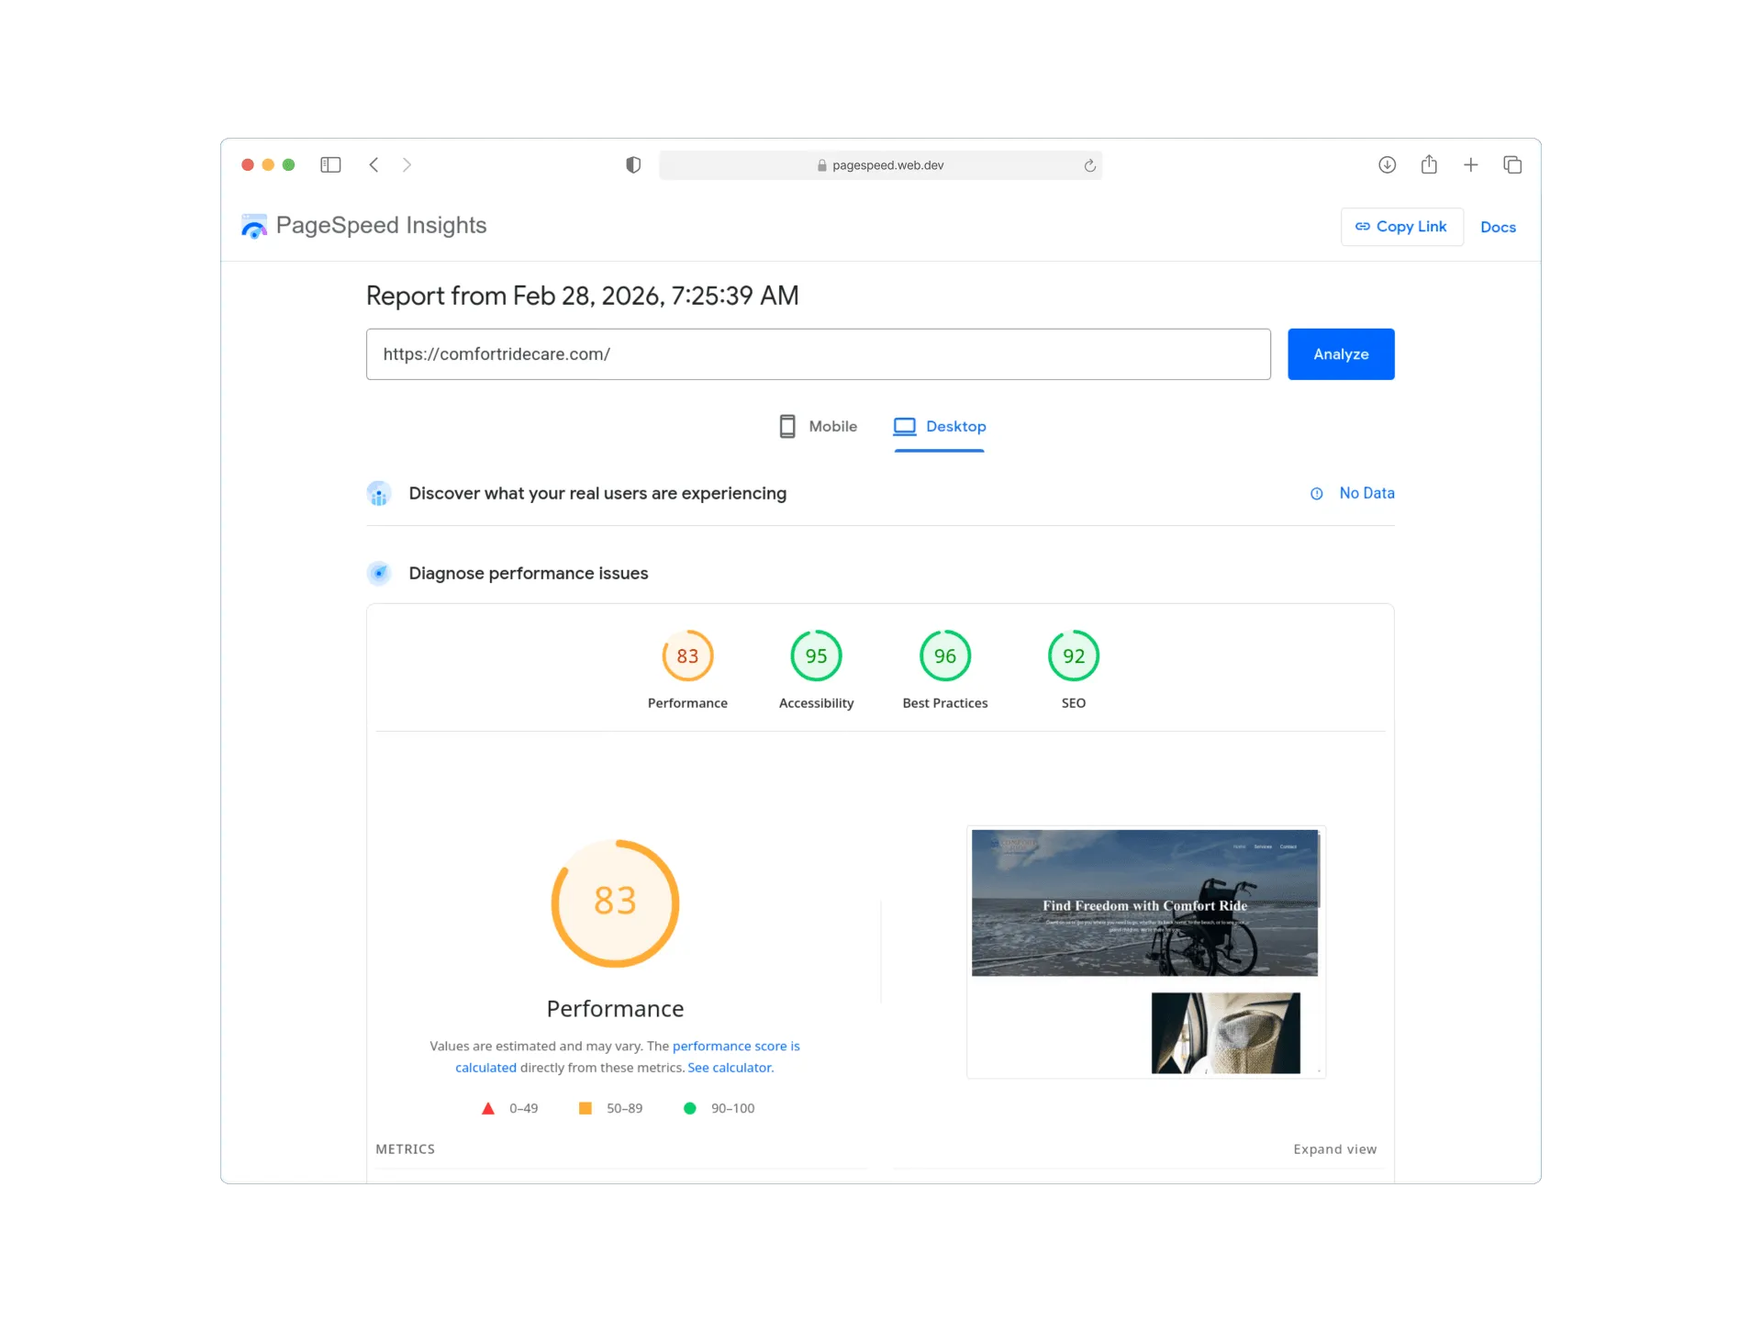Open Safari downloads icon
Screen dimensions: 1762x1322
click(1387, 165)
